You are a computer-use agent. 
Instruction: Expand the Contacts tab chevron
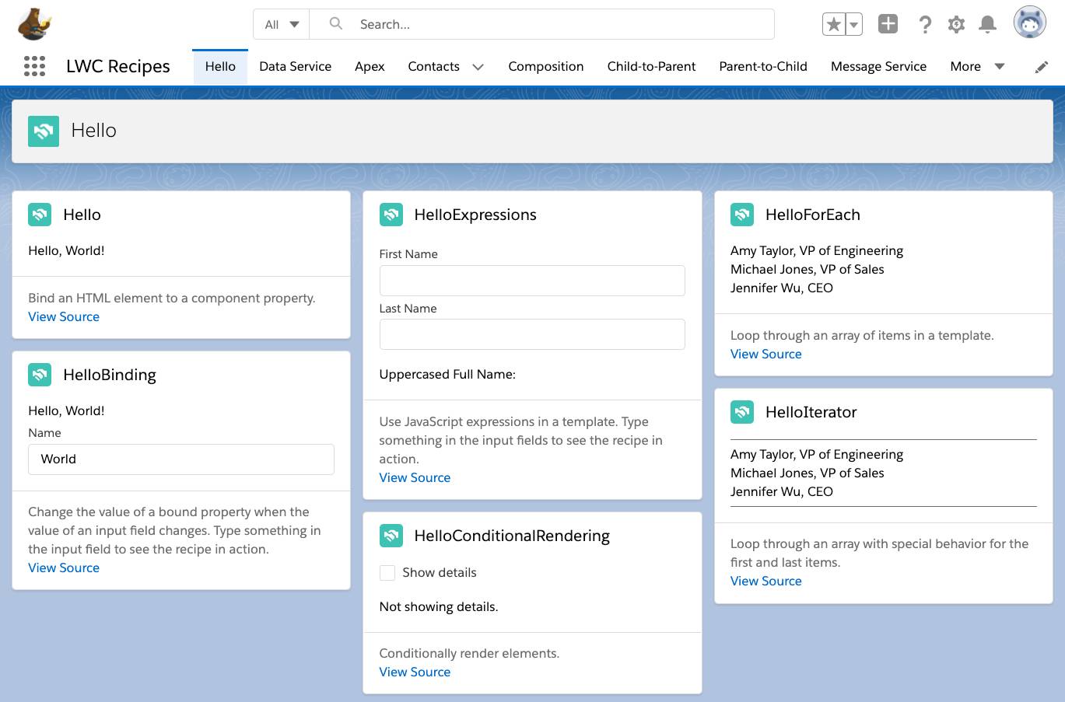(x=475, y=67)
